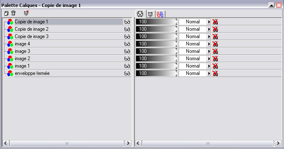Click the new raster layer icon
Viewport: 284px width, 149px height.
click(x=6, y=13)
